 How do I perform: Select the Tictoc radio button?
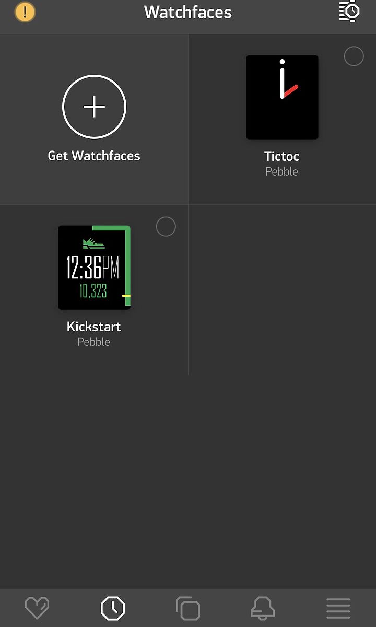[354, 56]
